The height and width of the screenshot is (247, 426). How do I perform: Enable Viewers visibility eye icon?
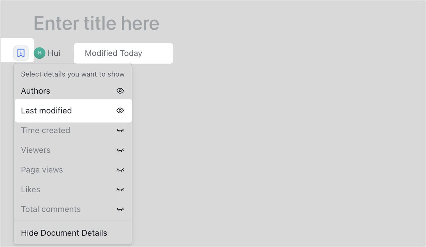[x=120, y=150]
